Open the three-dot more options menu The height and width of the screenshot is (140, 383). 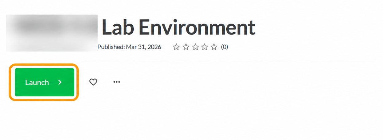117,82
